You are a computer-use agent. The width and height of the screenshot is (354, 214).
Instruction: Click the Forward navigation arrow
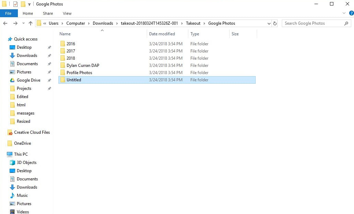click(x=15, y=23)
